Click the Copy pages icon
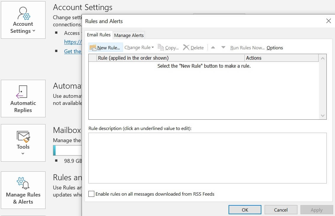This screenshot has width=335, height=216. point(161,47)
